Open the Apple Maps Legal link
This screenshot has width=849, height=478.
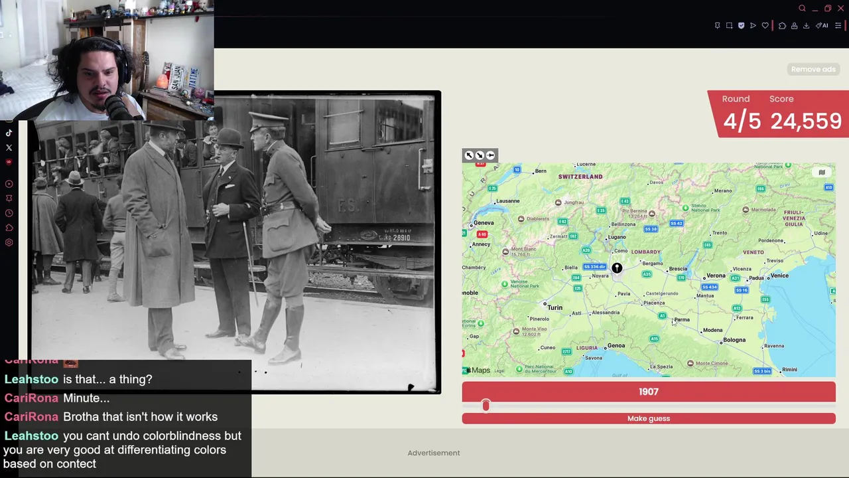point(499,370)
